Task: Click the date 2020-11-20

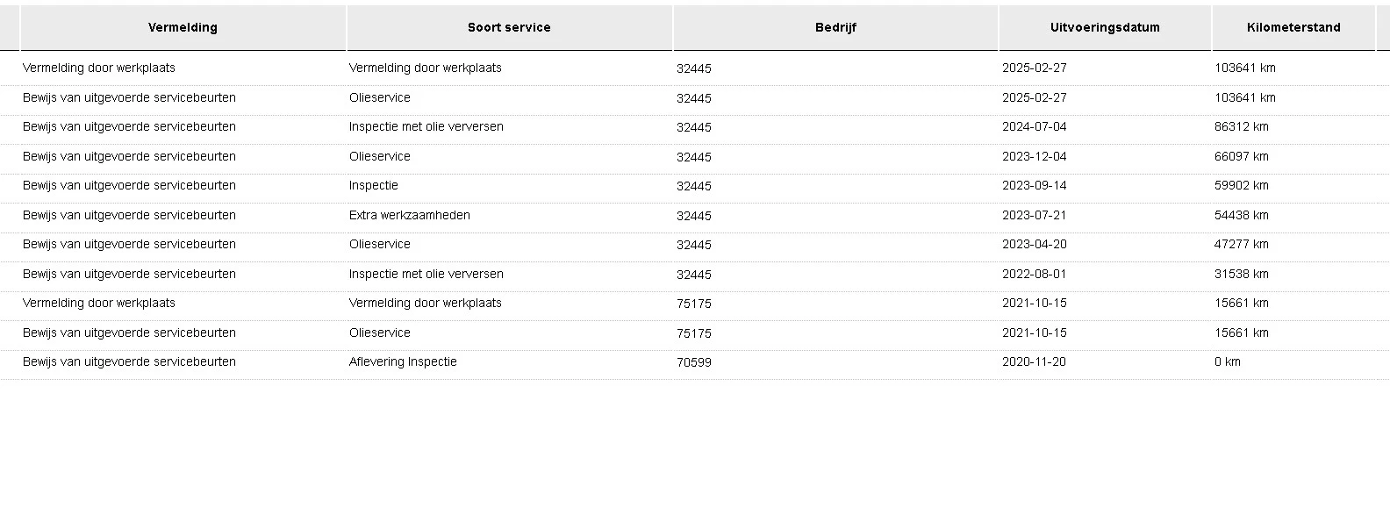Action: point(1035,361)
